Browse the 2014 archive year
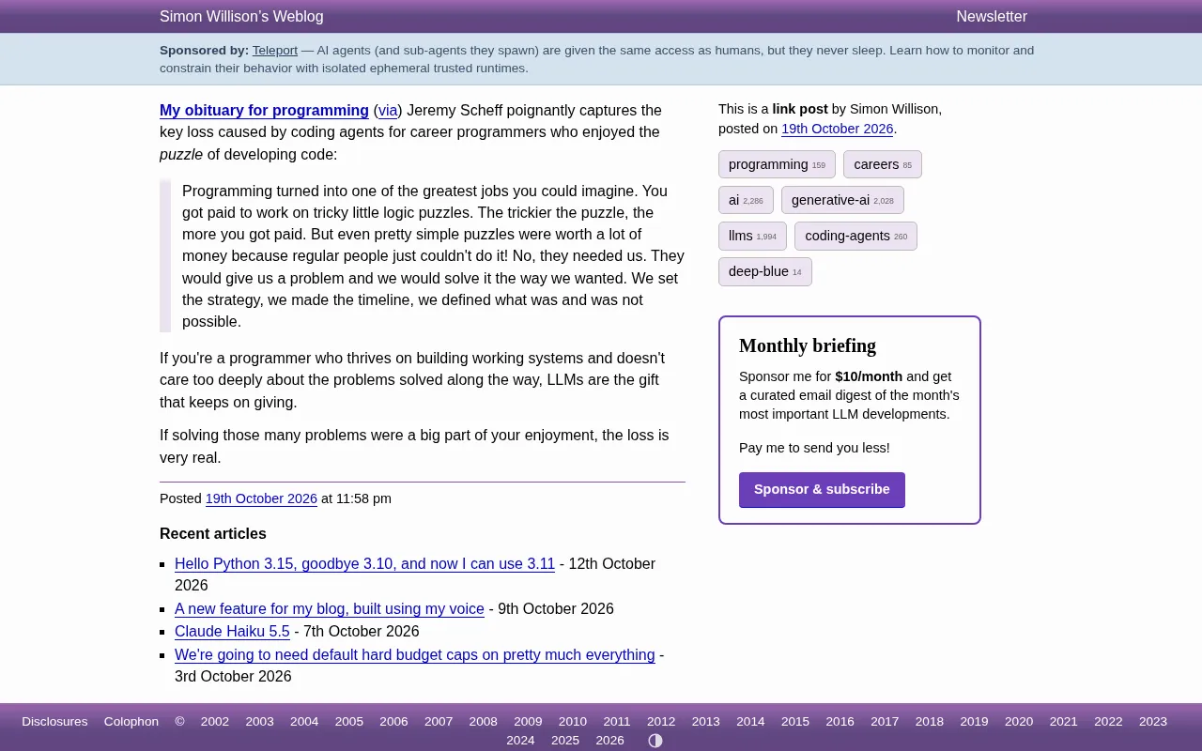Screen dimensions: 1202x751 [x=750, y=721]
